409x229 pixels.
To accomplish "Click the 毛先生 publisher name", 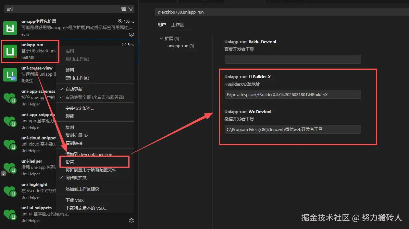I will pyautogui.click(x=27, y=81).
